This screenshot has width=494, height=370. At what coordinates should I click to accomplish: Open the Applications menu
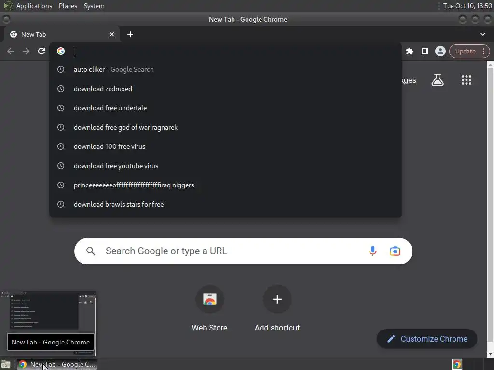(x=34, y=6)
